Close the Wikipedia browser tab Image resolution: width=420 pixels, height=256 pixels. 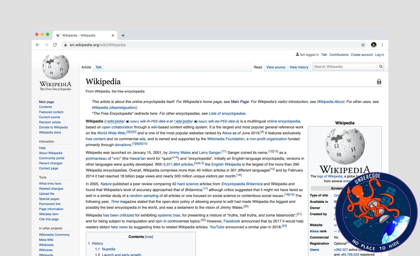[x=113, y=35]
